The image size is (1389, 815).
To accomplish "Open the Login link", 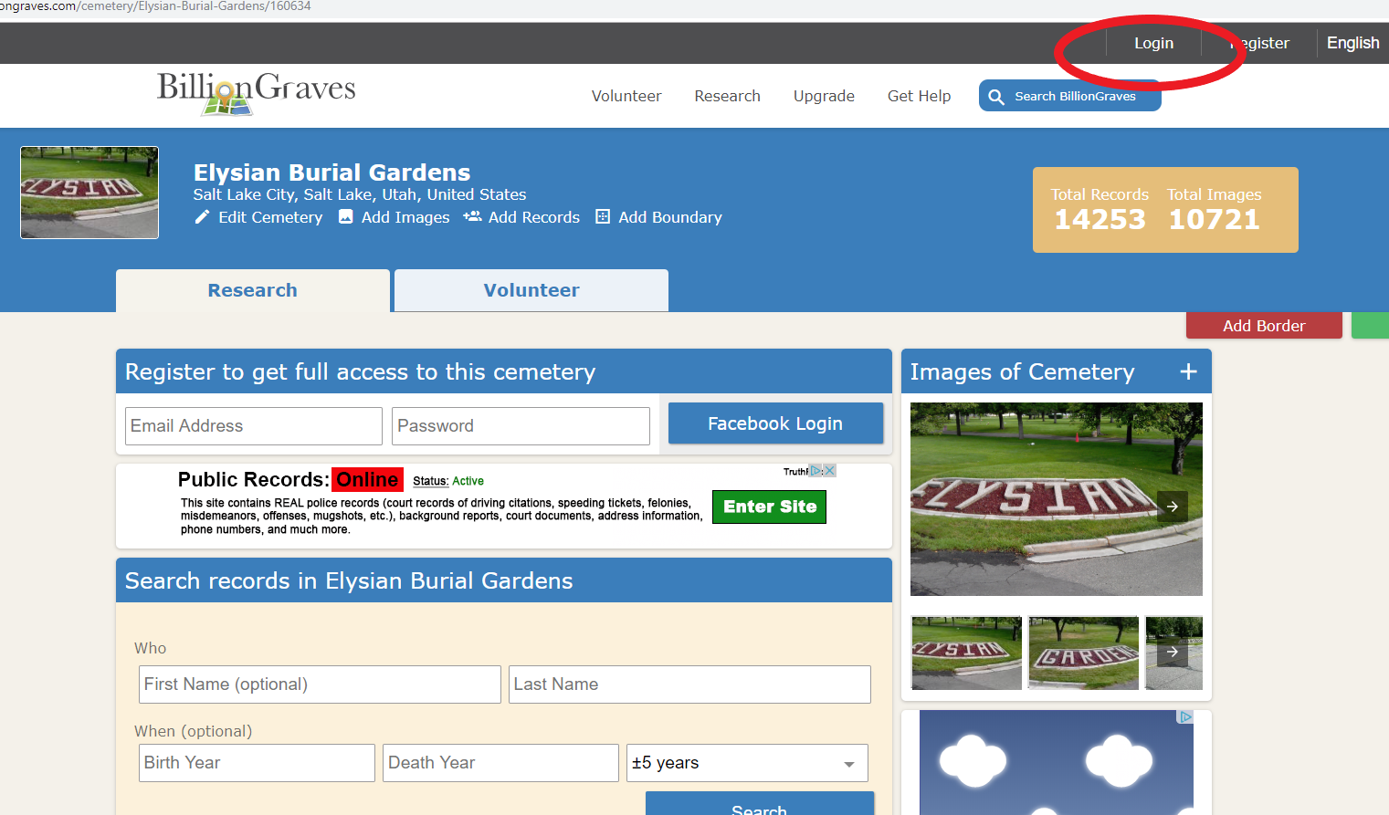I will click(1153, 43).
